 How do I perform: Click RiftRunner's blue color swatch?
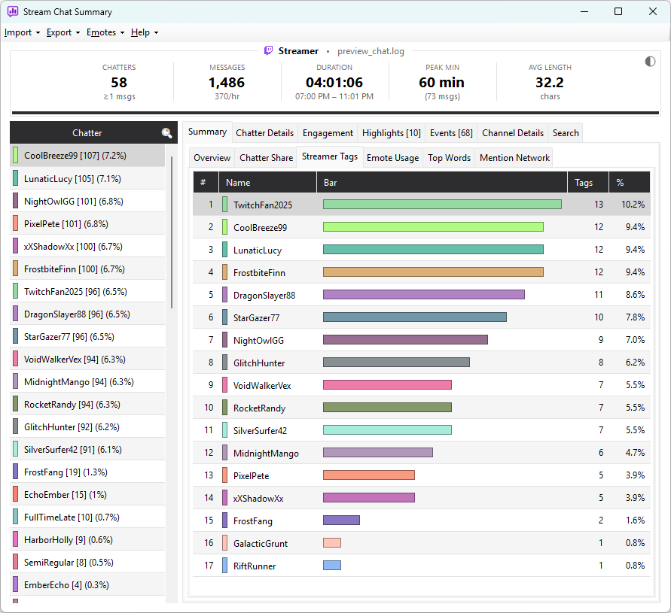pos(224,565)
